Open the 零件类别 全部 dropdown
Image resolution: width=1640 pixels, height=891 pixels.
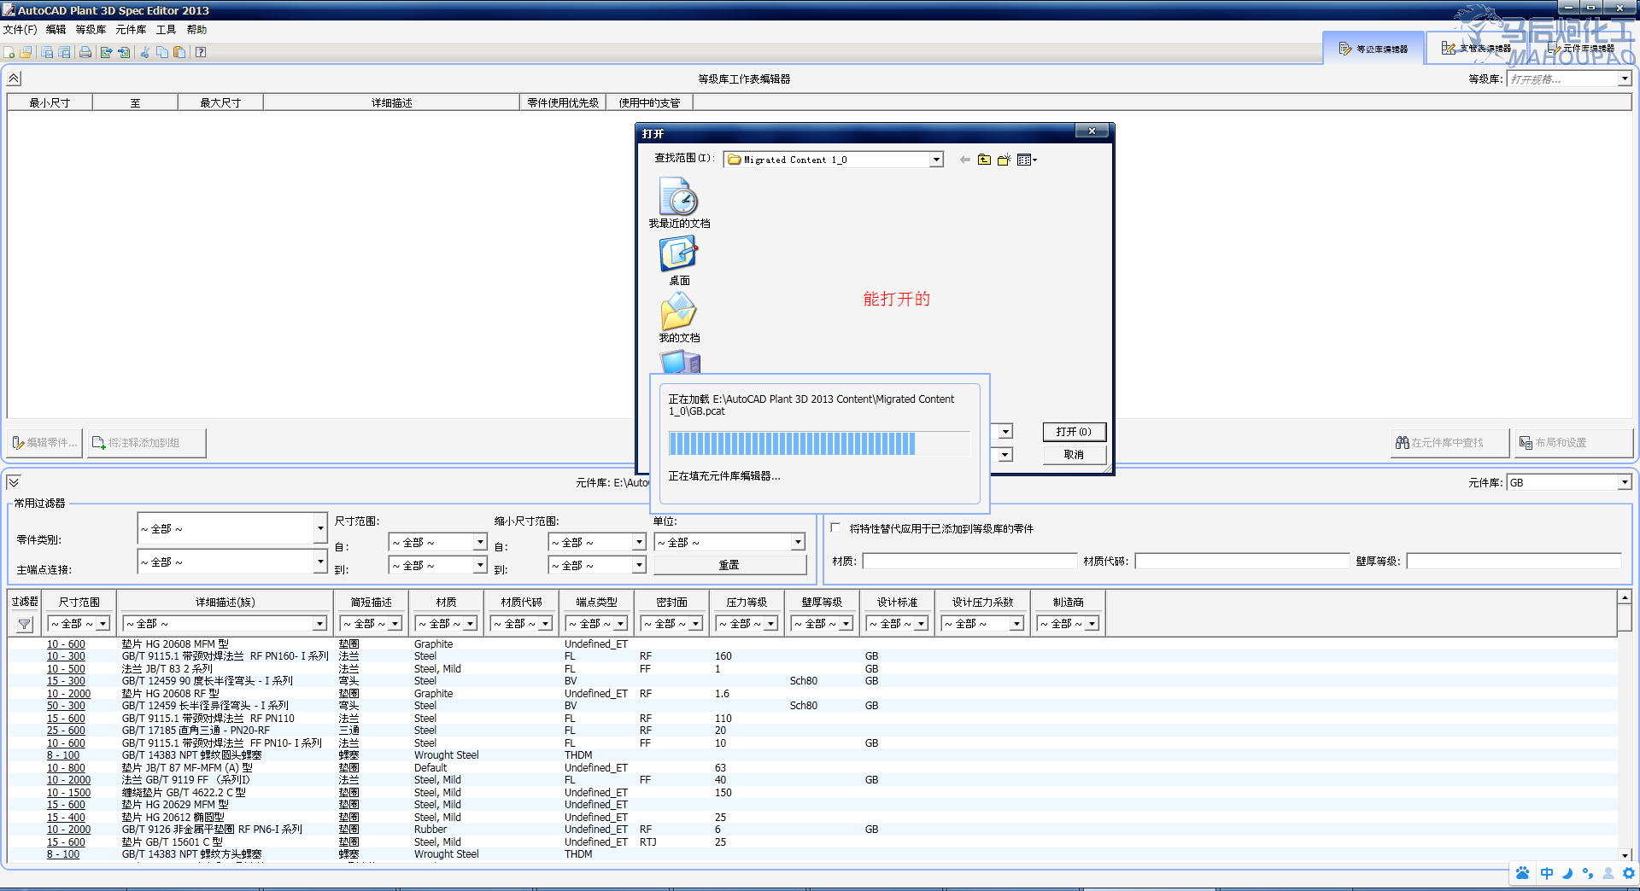[320, 529]
